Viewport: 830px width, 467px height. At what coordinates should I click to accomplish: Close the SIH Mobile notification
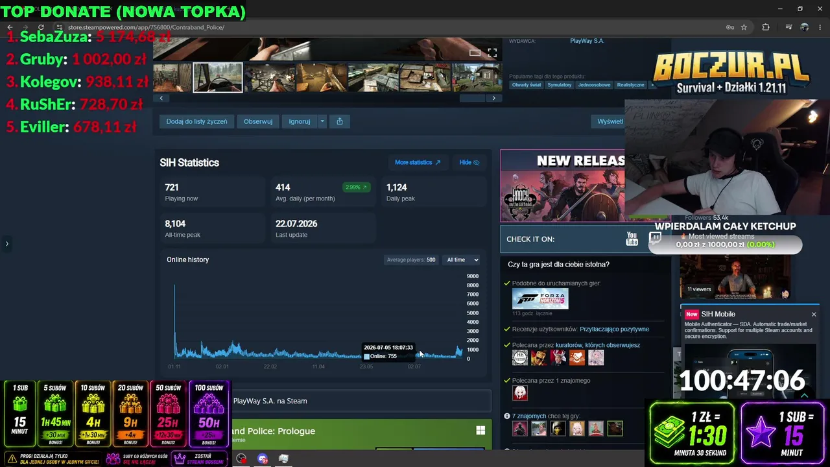coord(814,315)
